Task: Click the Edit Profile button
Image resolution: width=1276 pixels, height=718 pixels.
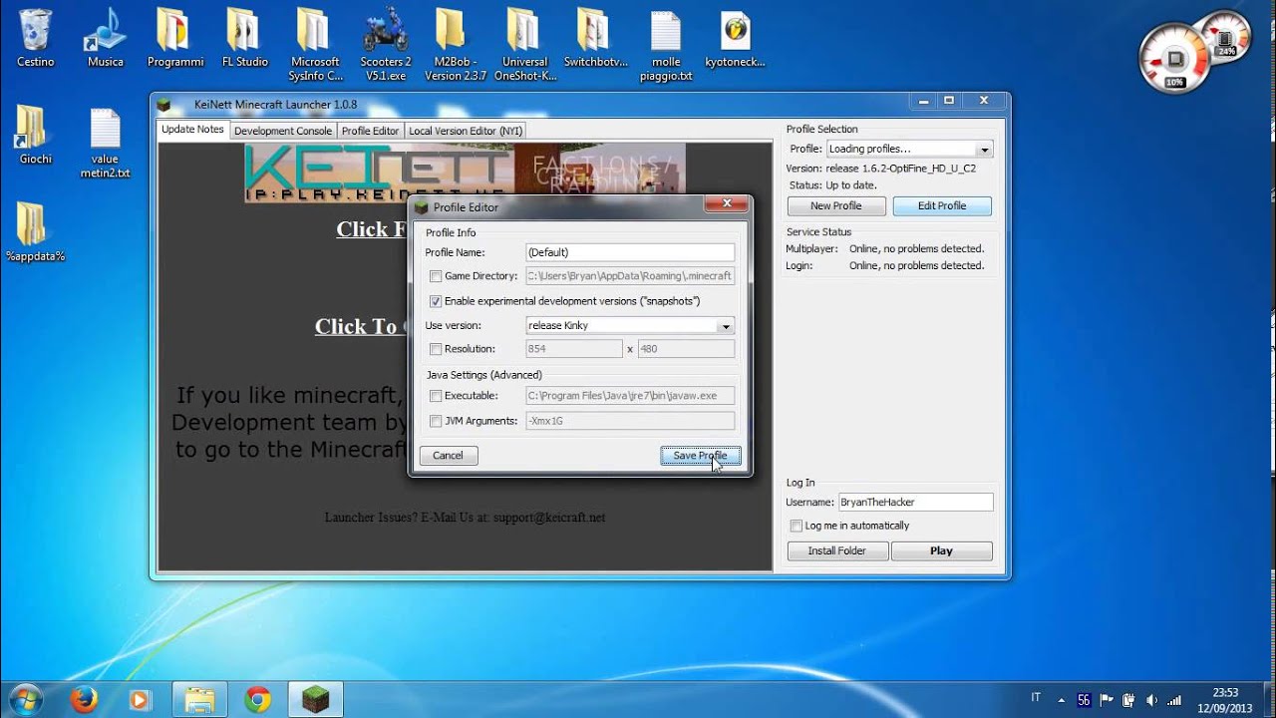Action: point(942,205)
